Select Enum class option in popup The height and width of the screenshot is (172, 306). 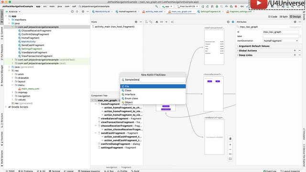[x=153, y=98]
